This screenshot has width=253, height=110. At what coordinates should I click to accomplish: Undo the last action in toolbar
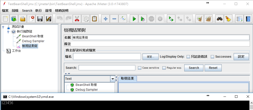point(60,19)
